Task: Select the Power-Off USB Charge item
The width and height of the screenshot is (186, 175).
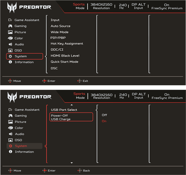Action: pyautogui.click(x=71, y=117)
